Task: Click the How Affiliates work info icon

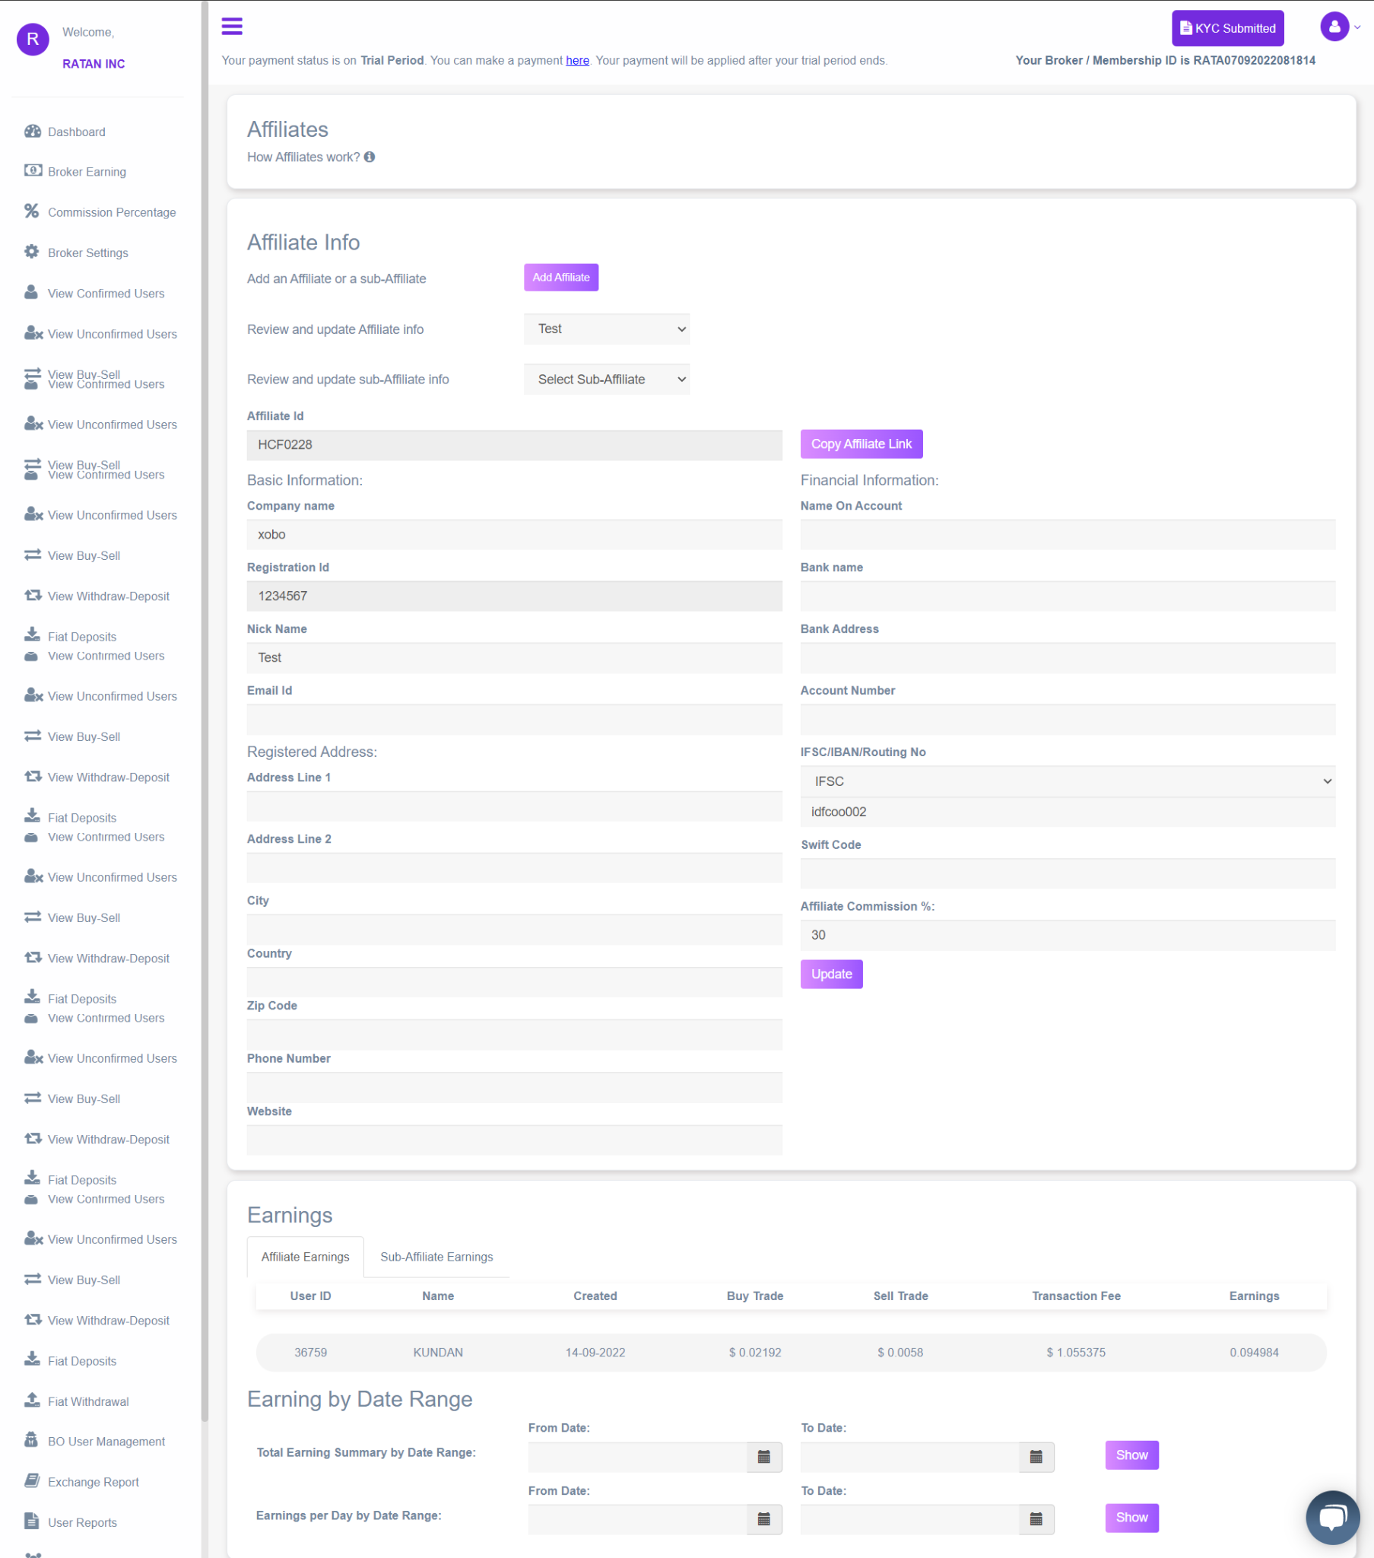Action: [x=370, y=157]
